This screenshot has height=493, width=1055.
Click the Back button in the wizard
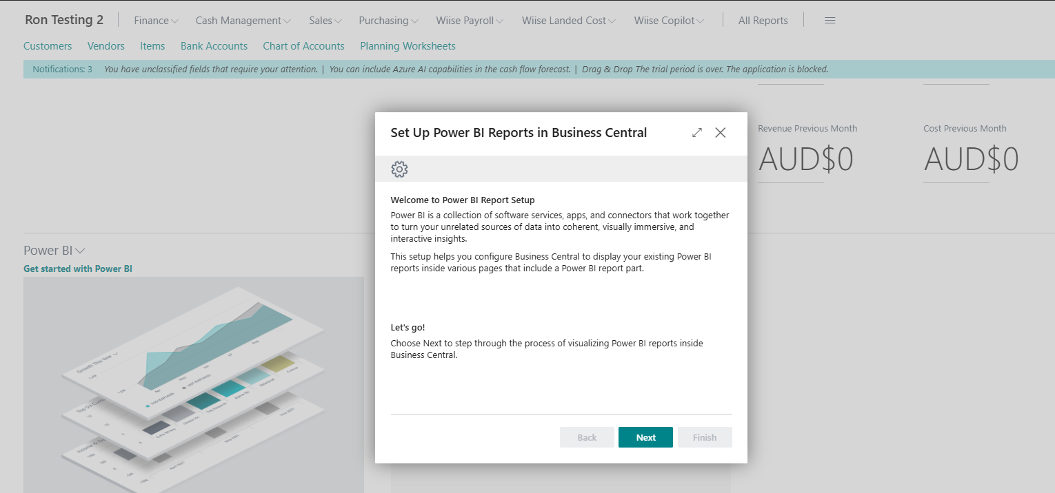587,437
